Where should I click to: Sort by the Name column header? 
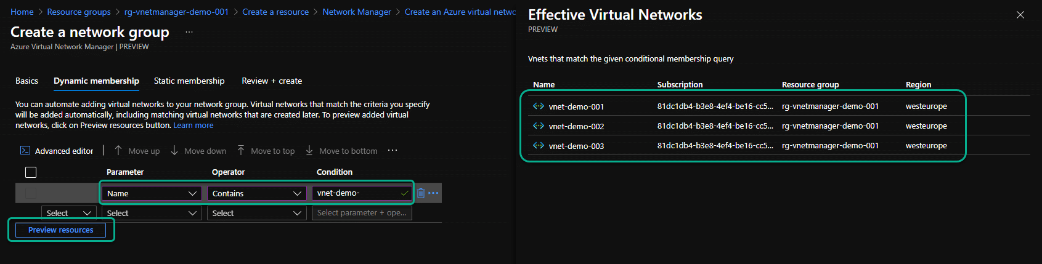click(x=544, y=85)
